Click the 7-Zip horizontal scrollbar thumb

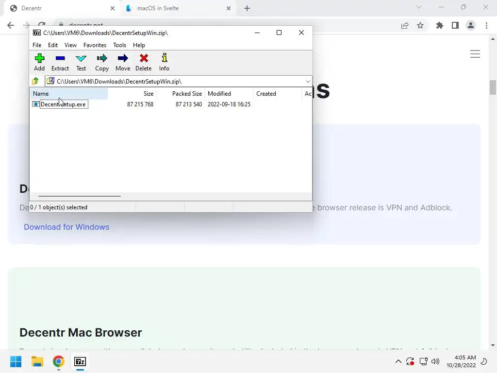coord(79,196)
